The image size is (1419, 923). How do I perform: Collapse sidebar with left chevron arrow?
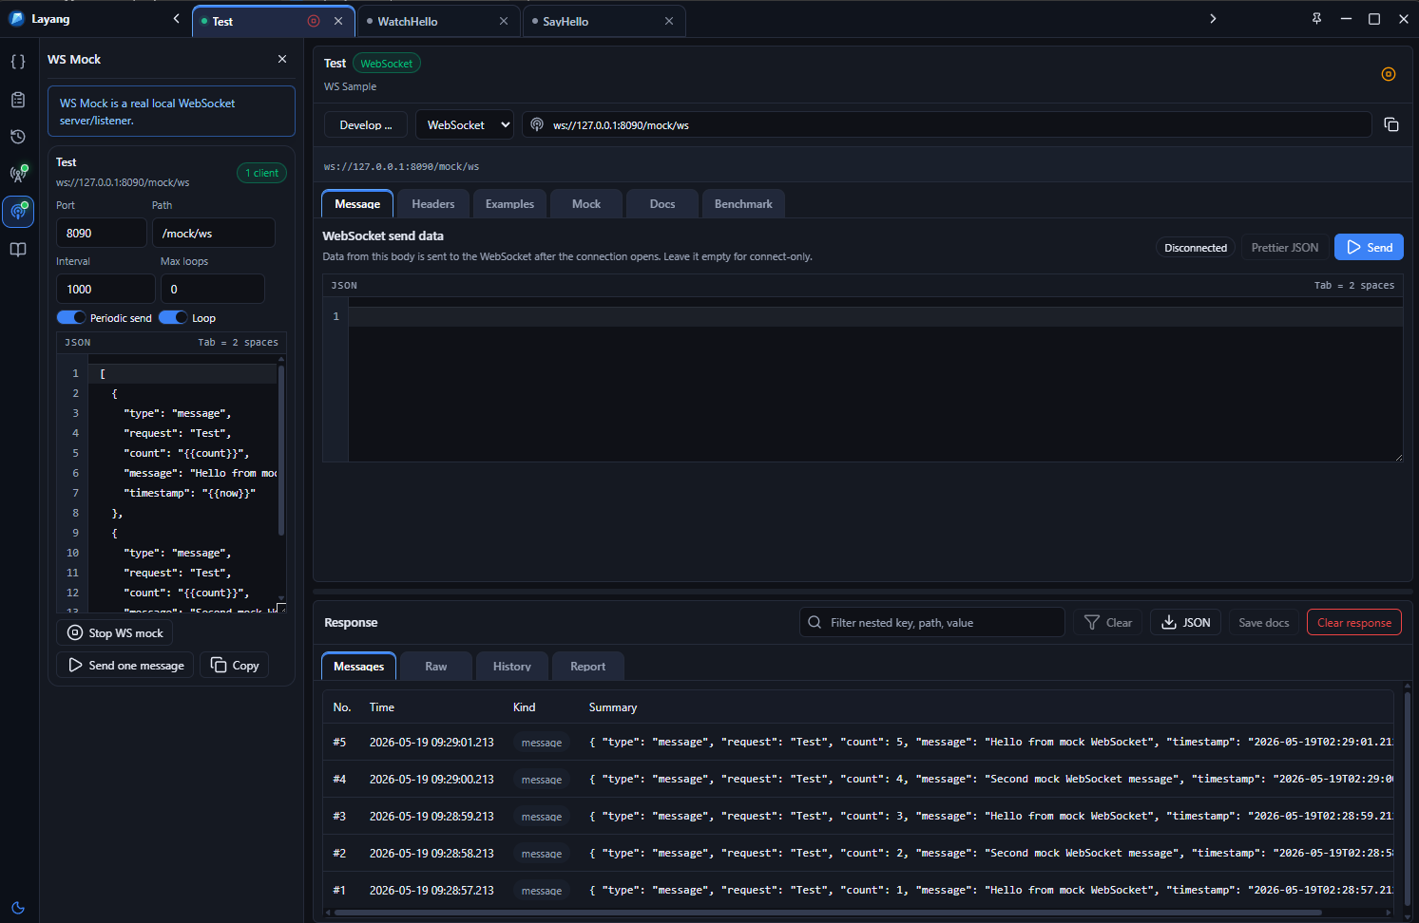click(x=176, y=19)
